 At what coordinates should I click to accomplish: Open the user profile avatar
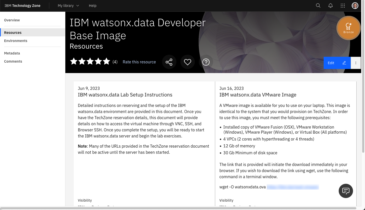coord(355,6)
